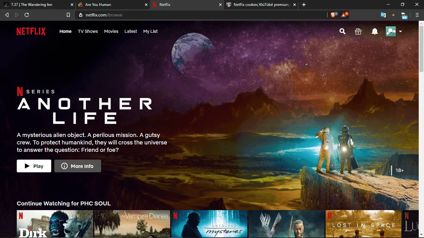
Task: Click the Another Life synopsis text
Action: [92, 143]
